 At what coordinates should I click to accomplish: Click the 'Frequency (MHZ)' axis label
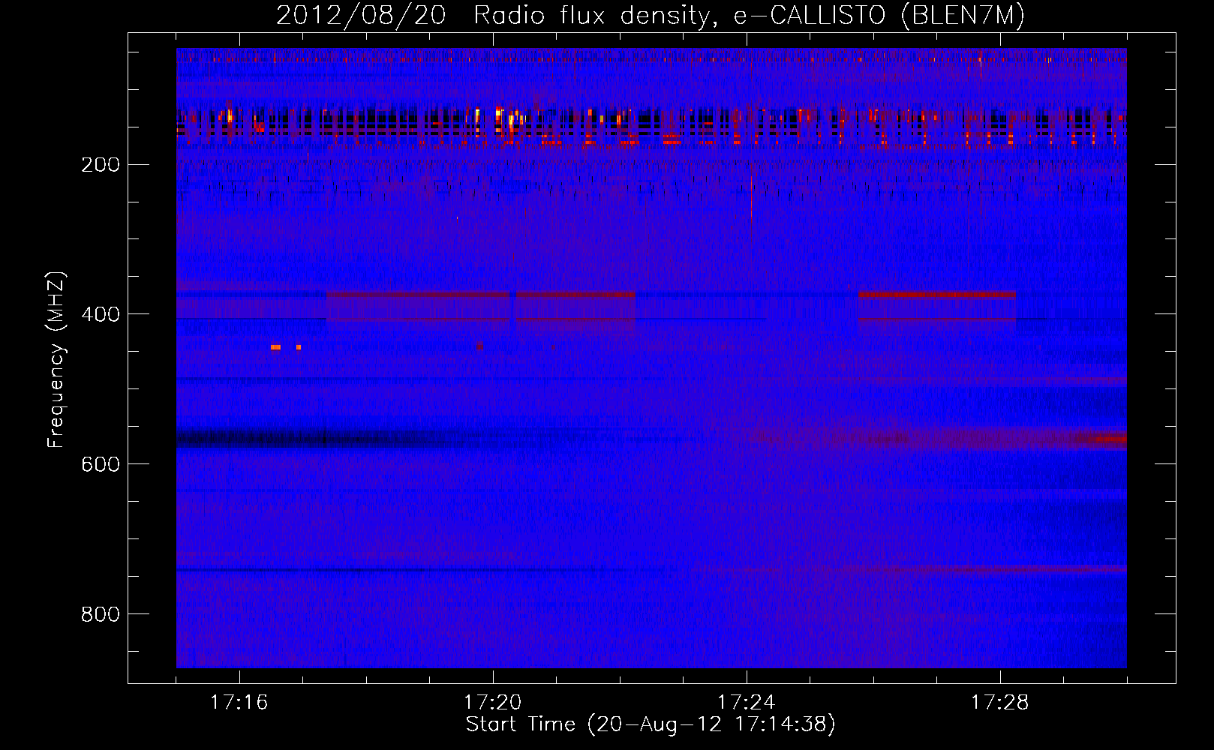click(56, 359)
